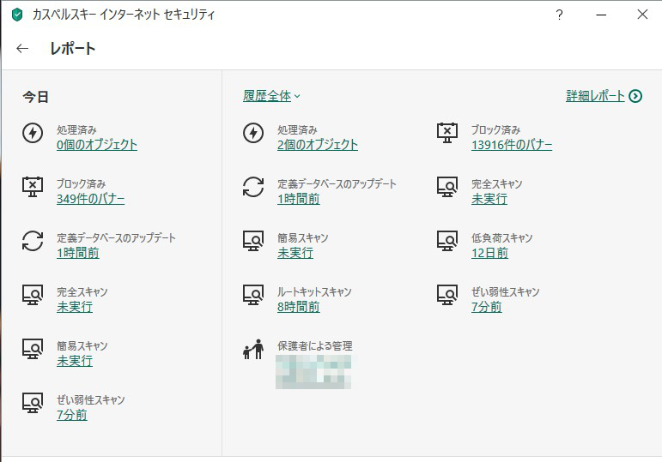The height and width of the screenshot is (462, 662).
Task: Close the Kaspersky window
Action: [642, 15]
